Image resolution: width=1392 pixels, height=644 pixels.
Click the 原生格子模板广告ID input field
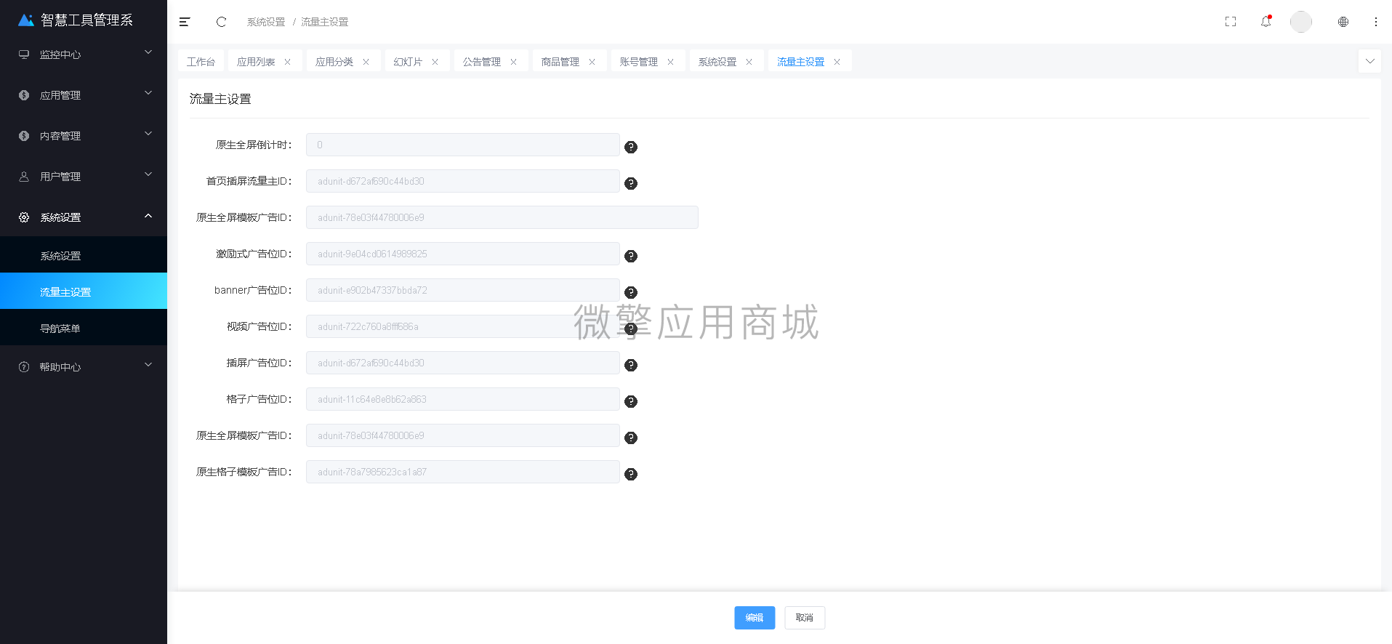click(463, 472)
